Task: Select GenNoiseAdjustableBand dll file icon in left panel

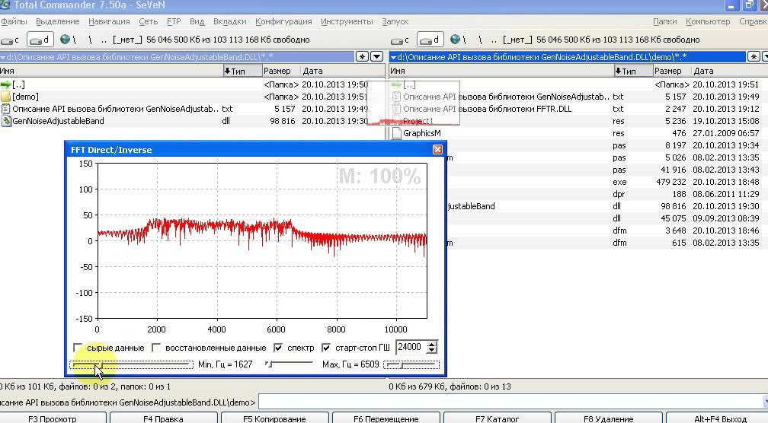Action: [x=6, y=121]
